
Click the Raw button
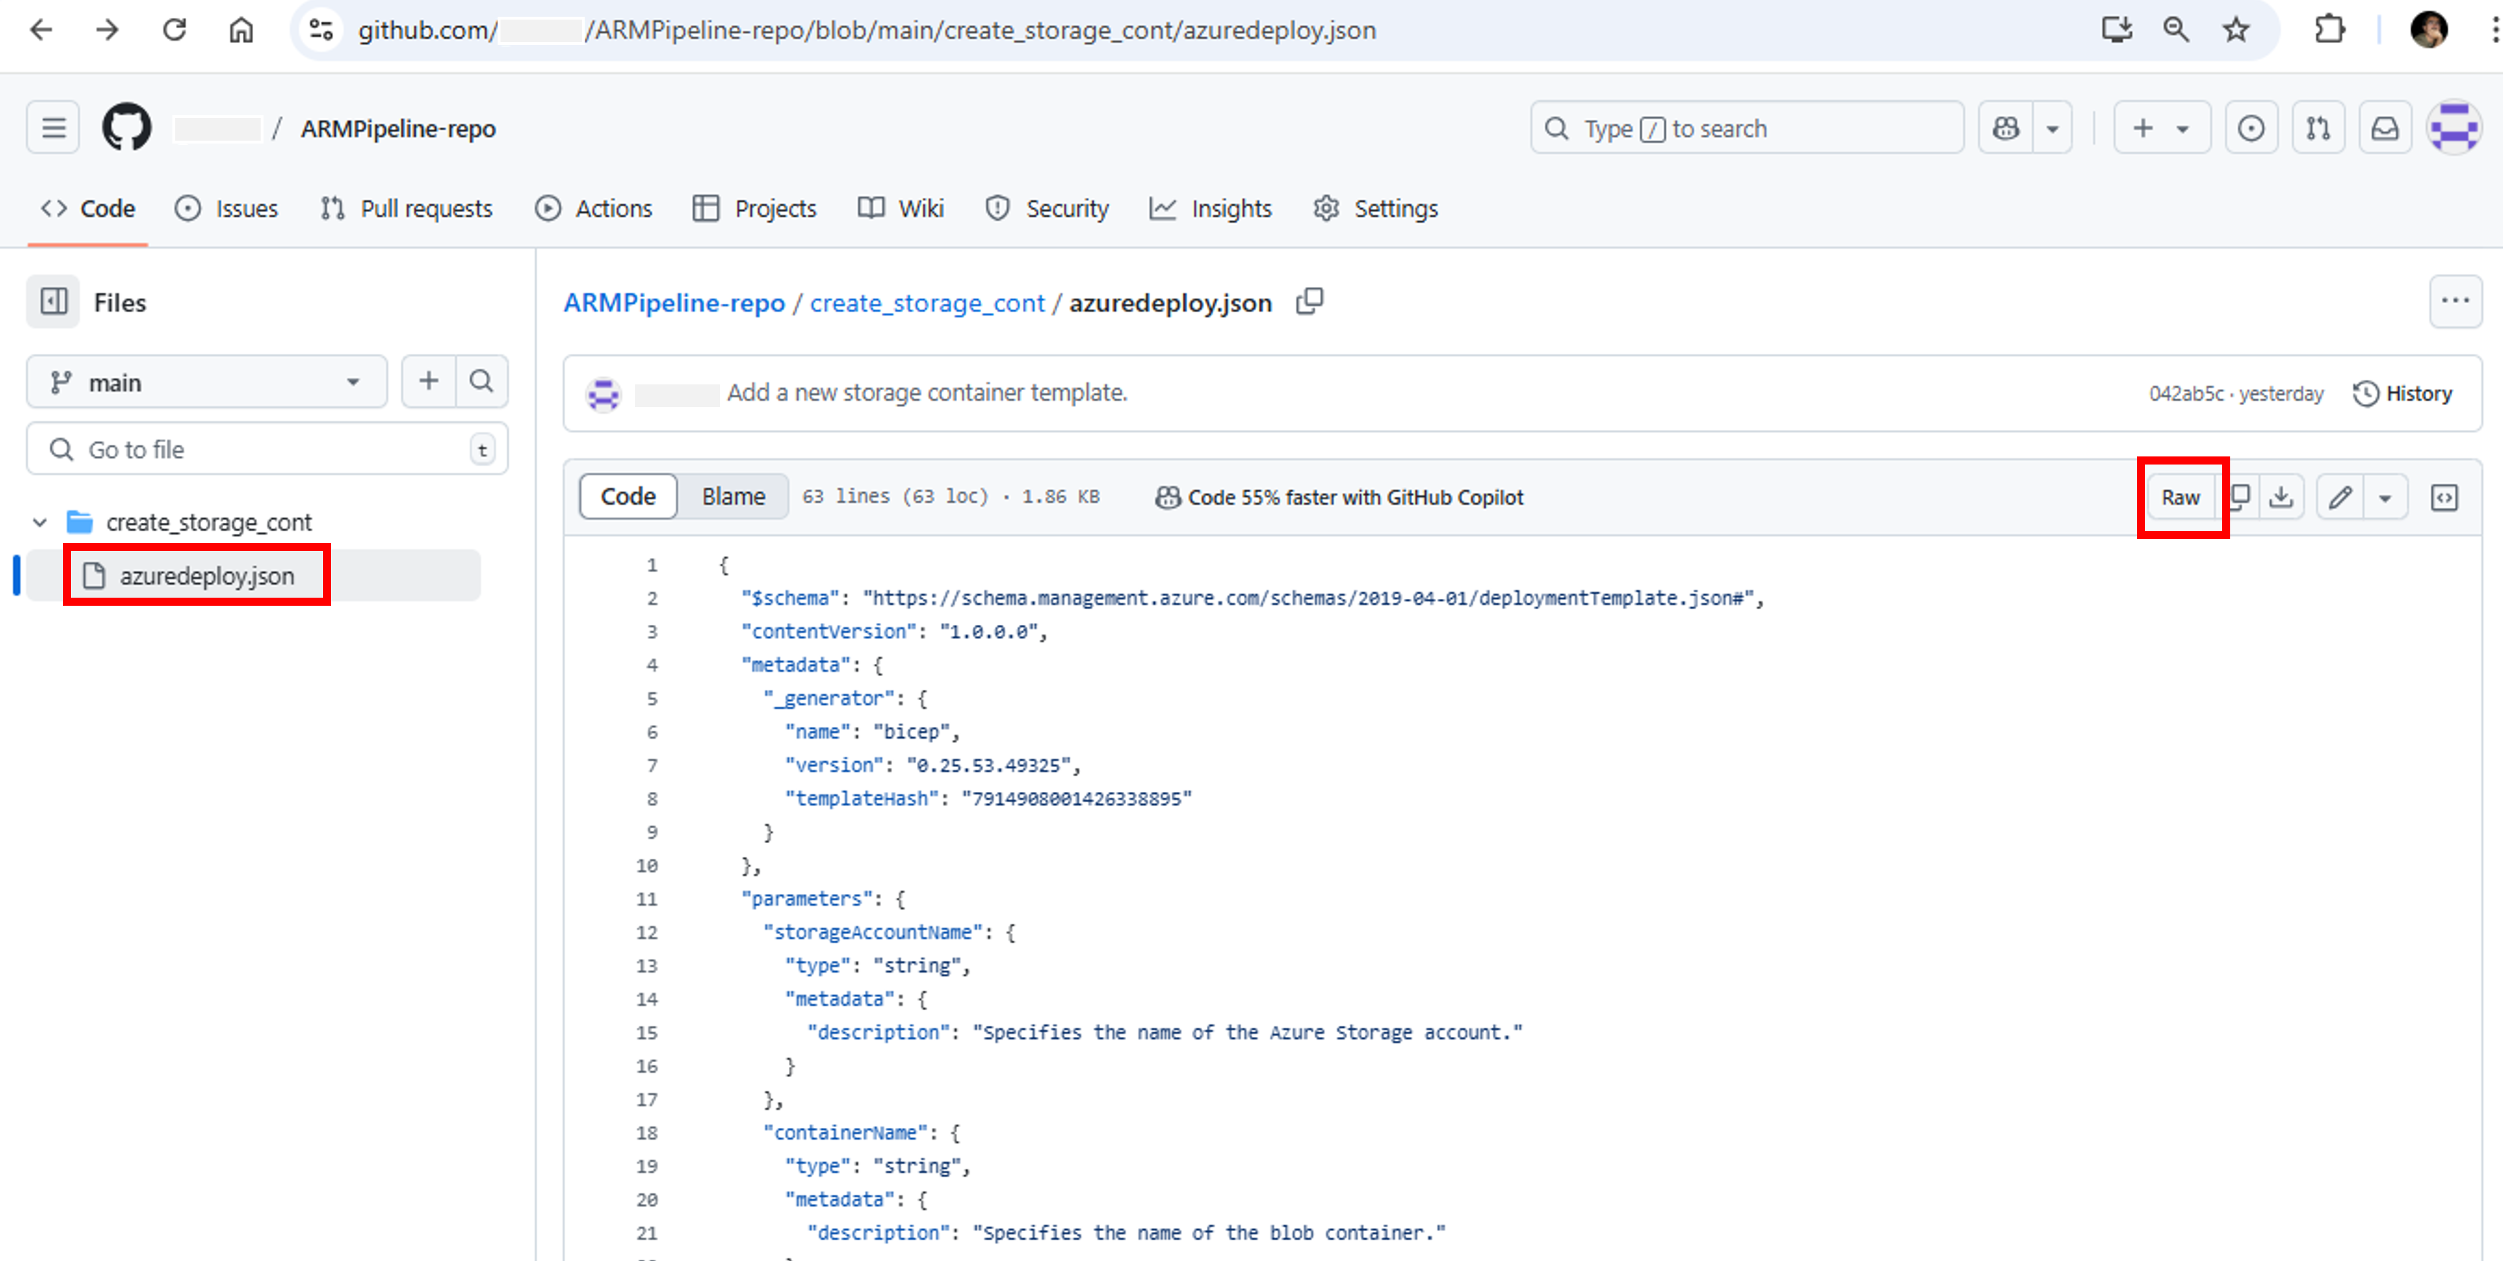coord(2181,496)
